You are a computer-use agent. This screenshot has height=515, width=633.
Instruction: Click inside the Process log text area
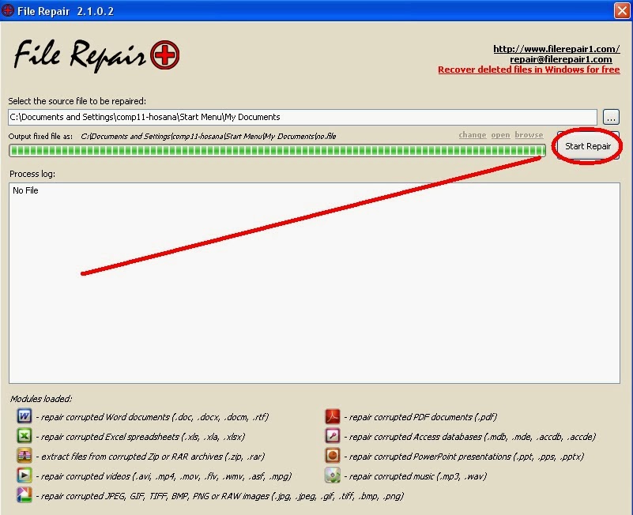(x=315, y=284)
